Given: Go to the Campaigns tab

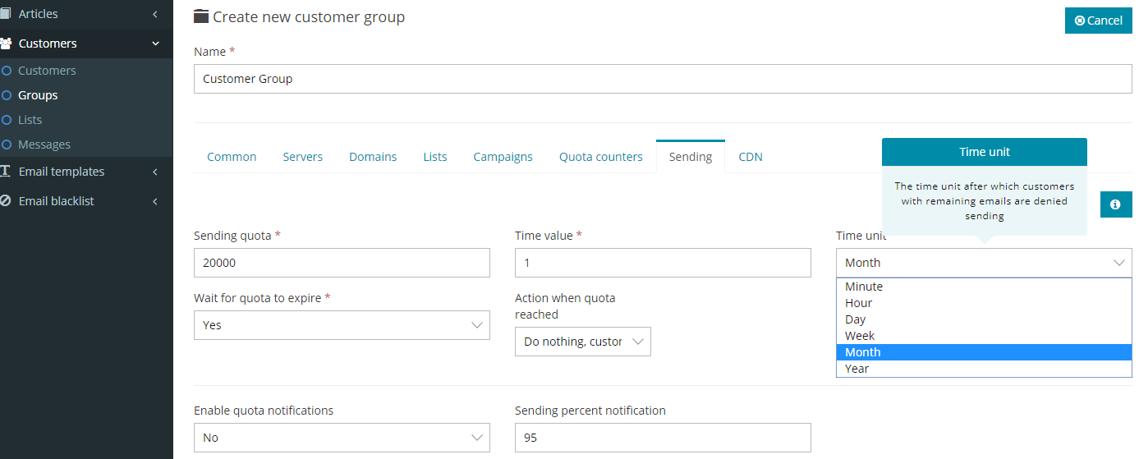Looking at the screenshot, I should tap(503, 157).
